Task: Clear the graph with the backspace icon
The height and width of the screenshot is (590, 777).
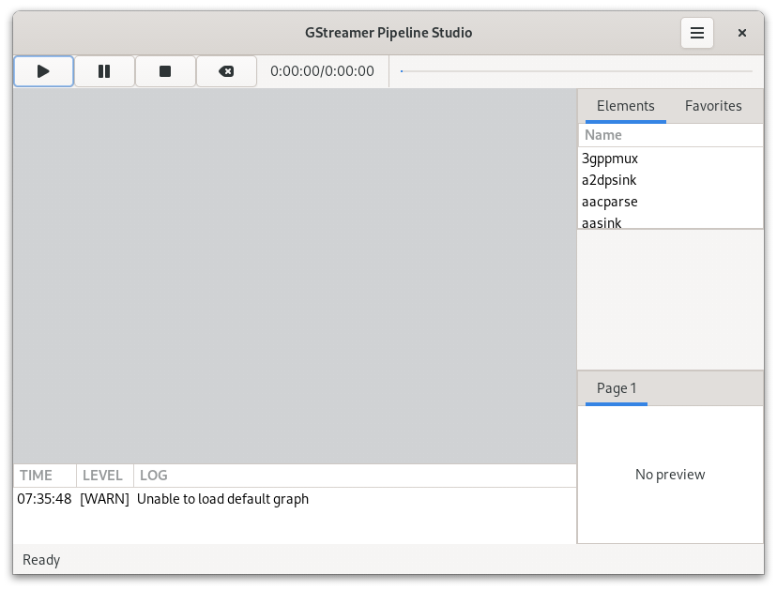Action: [x=226, y=71]
